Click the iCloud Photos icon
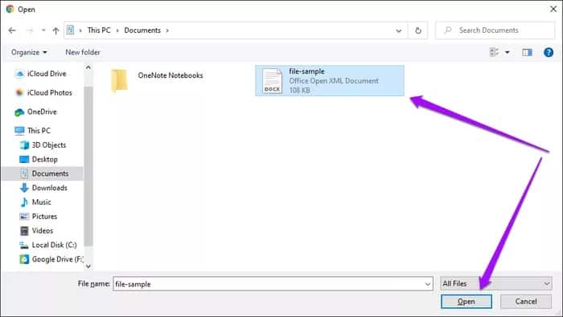 tap(20, 93)
